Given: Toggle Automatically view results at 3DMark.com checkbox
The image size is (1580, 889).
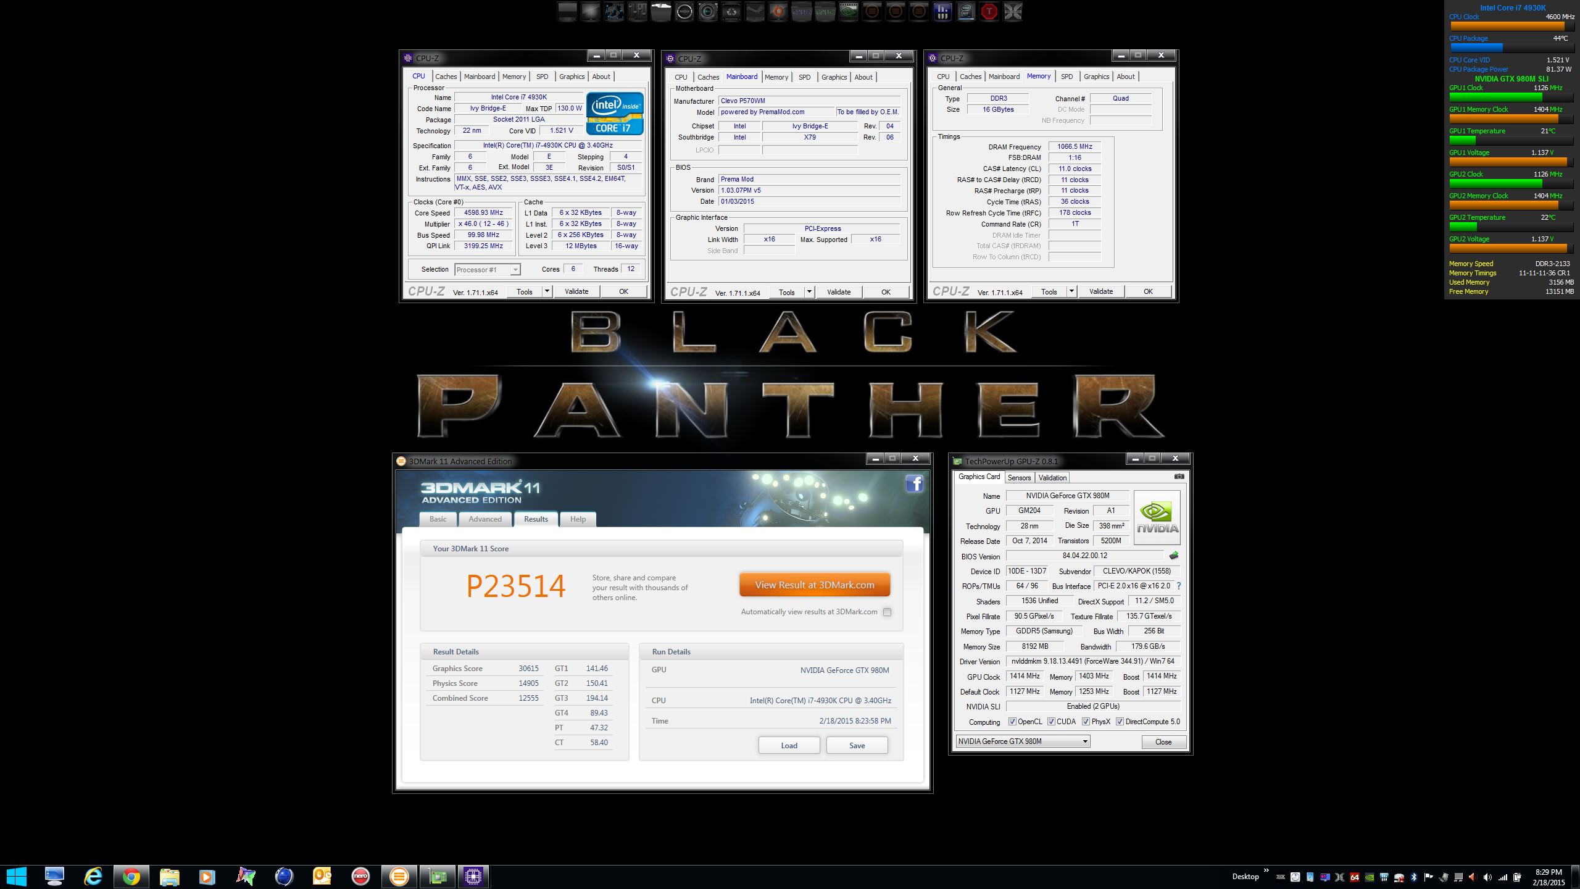Looking at the screenshot, I should click(x=887, y=612).
